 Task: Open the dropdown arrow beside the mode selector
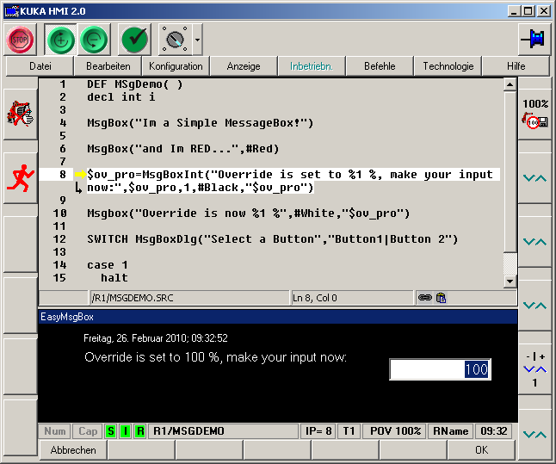198,40
